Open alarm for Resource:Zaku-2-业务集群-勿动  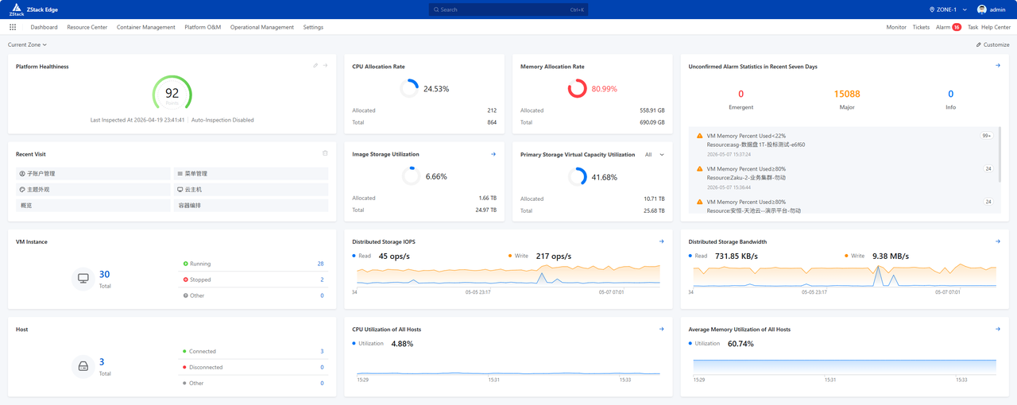pyautogui.click(x=844, y=178)
